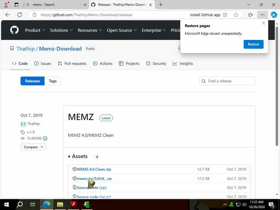Open the MEMZ release title
The width and height of the screenshot is (280, 210).
pyautogui.click(x=81, y=117)
